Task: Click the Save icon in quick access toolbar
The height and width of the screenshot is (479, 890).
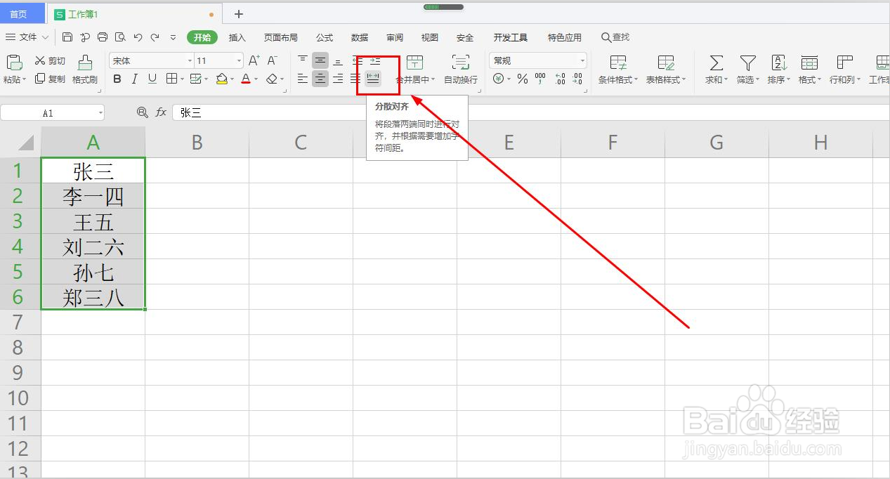Action: click(x=67, y=37)
